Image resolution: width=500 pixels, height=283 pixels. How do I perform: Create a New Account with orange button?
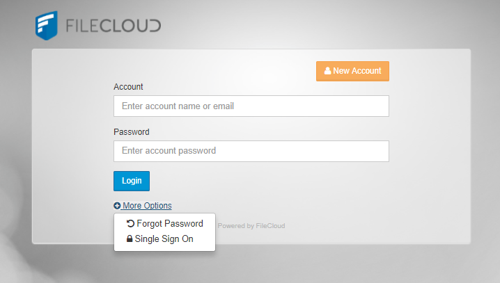[x=352, y=71]
